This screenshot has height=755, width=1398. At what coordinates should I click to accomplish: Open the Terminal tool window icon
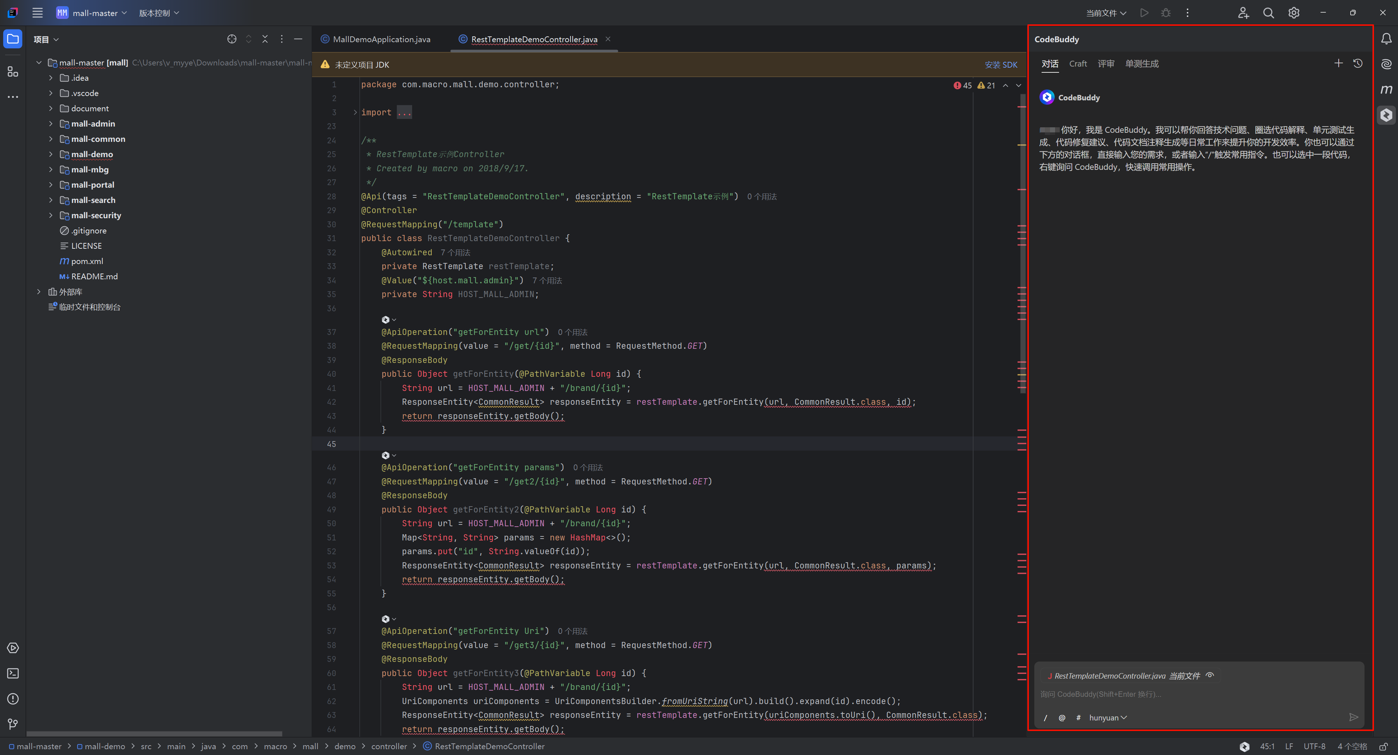coord(13,673)
